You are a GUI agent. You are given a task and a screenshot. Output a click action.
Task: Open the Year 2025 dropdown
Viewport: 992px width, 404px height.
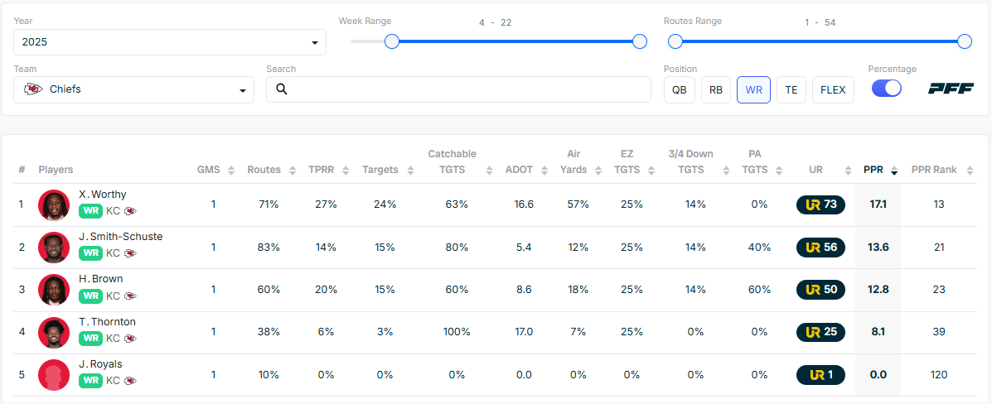pos(169,42)
